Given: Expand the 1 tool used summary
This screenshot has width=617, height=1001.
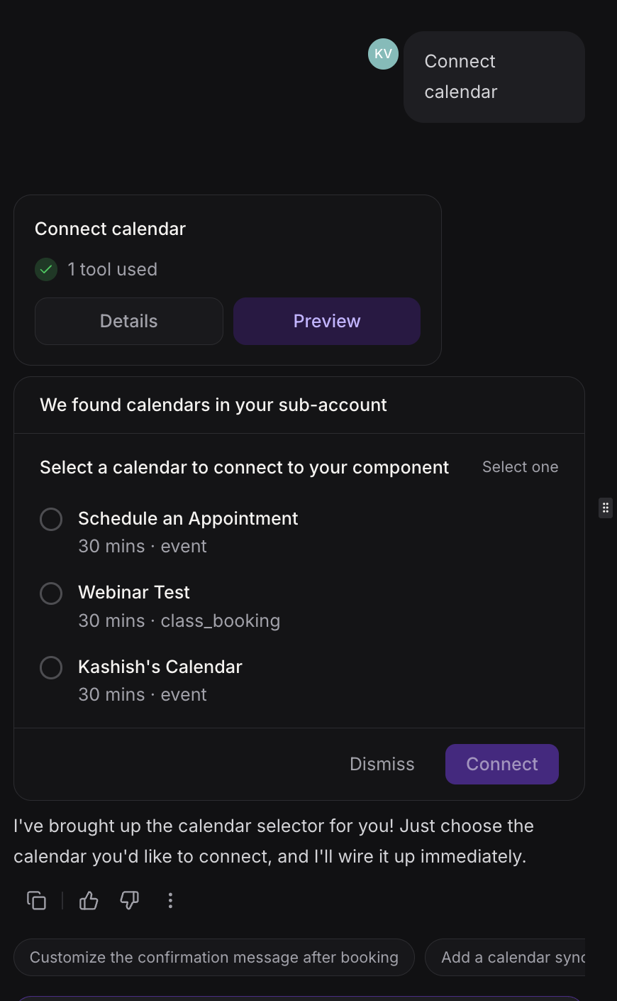Looking at the screenshot, I should (x=112, y=270).
